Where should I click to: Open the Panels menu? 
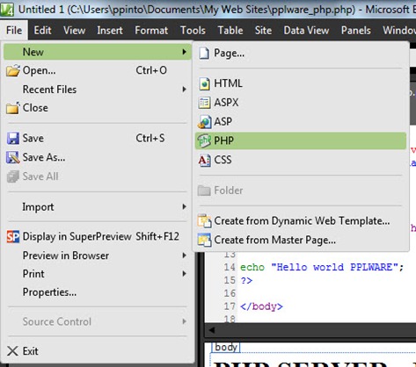pos(356,30)
